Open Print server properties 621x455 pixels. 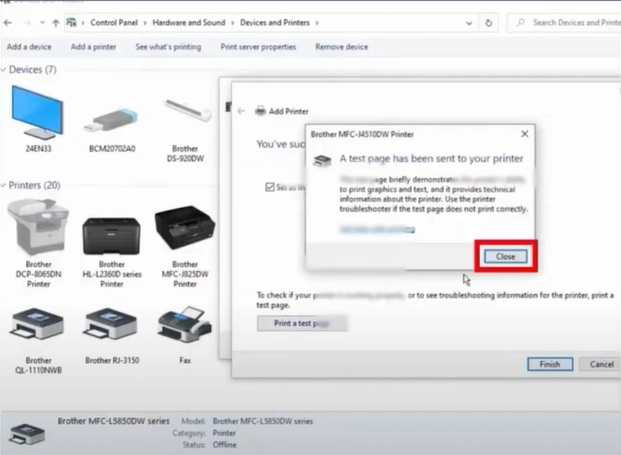(260, 47)
